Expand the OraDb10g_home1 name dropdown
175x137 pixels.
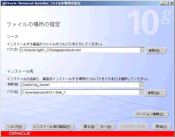point(141,85)
